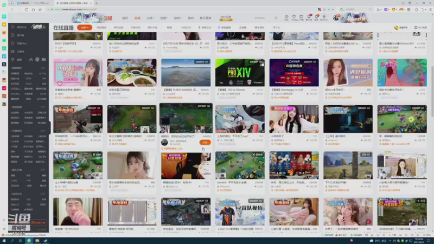Open the 战队视角 PCL stream thumbnail

click(240, 211)
